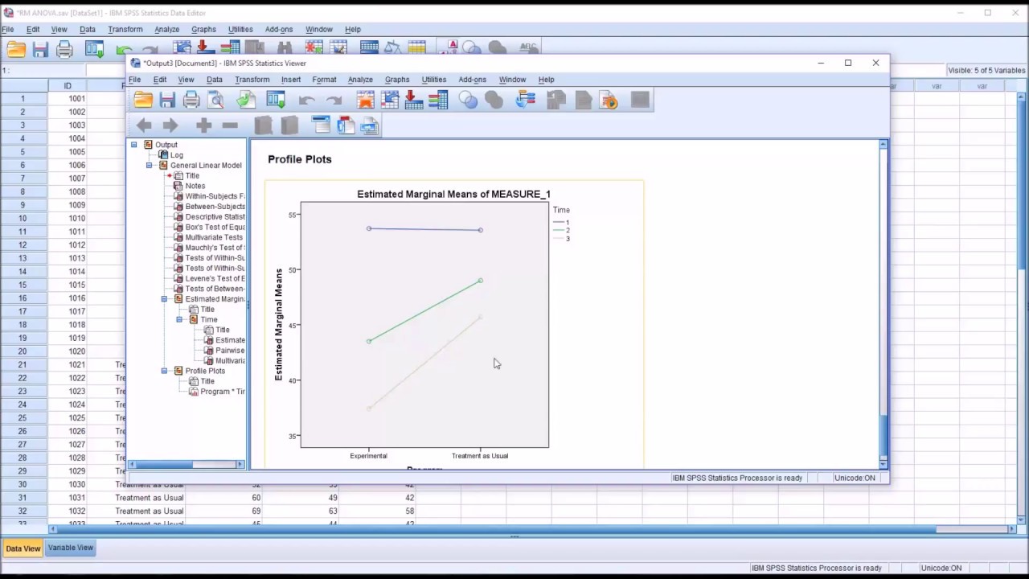Open Print Preview in Viewer toolbar

click(215, 100)
